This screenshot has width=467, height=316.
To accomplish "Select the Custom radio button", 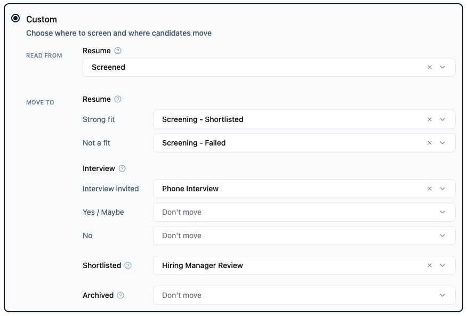I will [15, 19].
